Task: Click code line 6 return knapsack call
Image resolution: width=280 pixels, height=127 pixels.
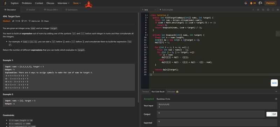Action: coord(178,28)
